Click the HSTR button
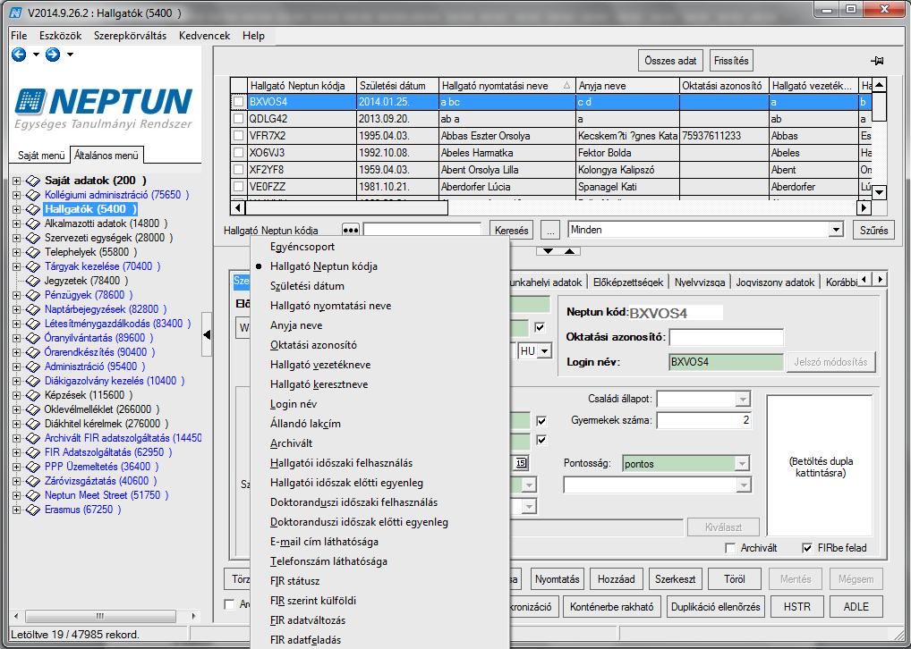The image size is (911, 649). point(796,607)
